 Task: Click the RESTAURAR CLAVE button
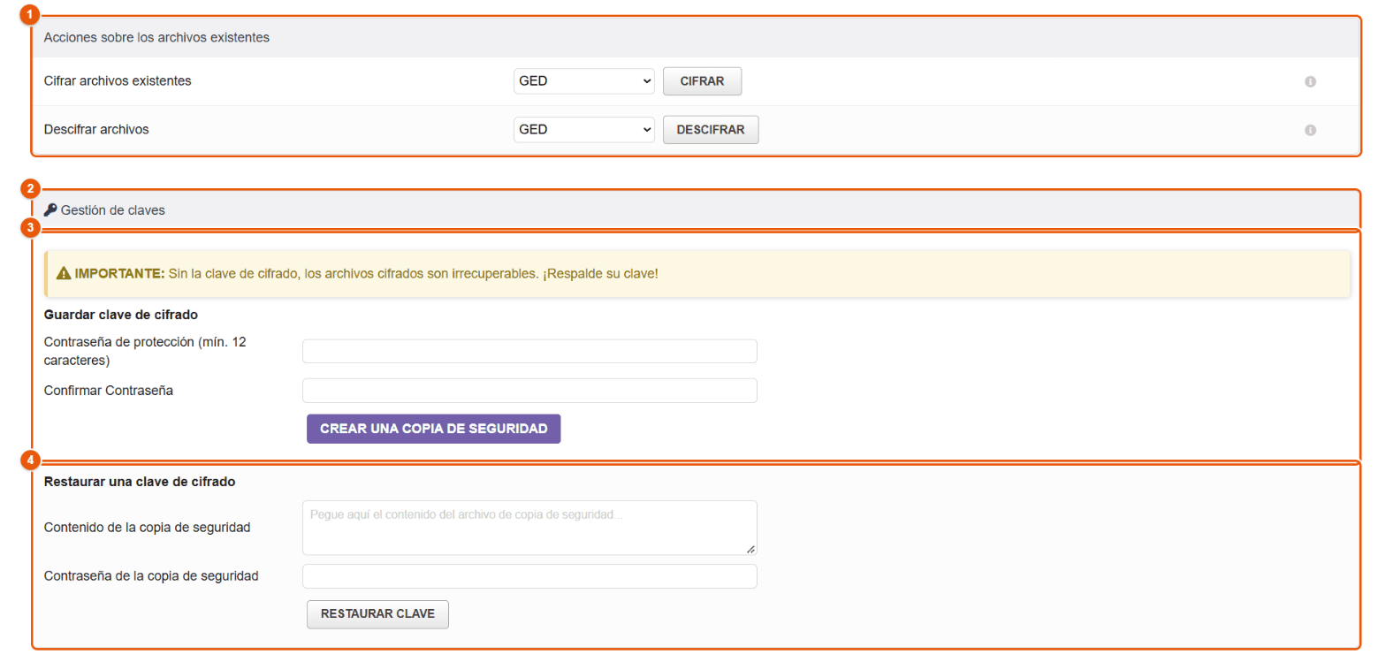[377, 614]
